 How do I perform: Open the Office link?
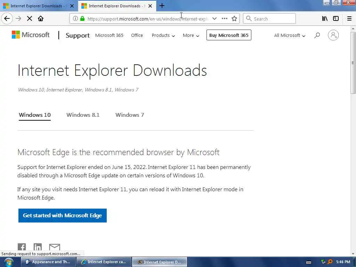coord(137,35)
